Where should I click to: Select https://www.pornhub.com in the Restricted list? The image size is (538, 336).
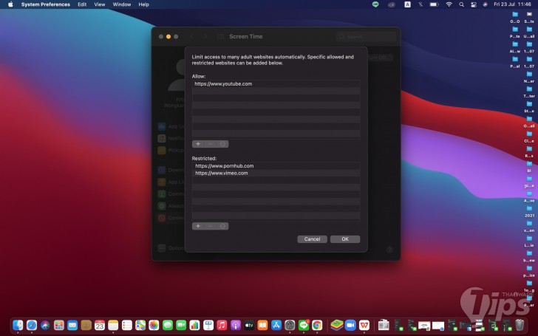pyautogui.click(x=276, y=165)
